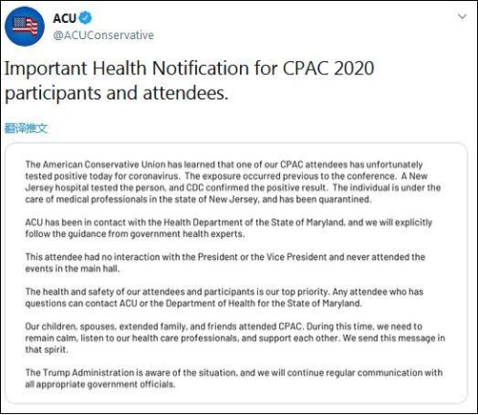This screenshot has height=415, width=478.
Task: Click the blue verified checkmark badge
Action: tap(85, 18)
